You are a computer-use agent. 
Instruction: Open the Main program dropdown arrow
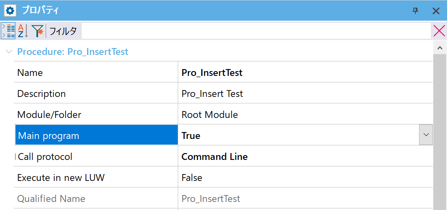click(x=426, y=135)
